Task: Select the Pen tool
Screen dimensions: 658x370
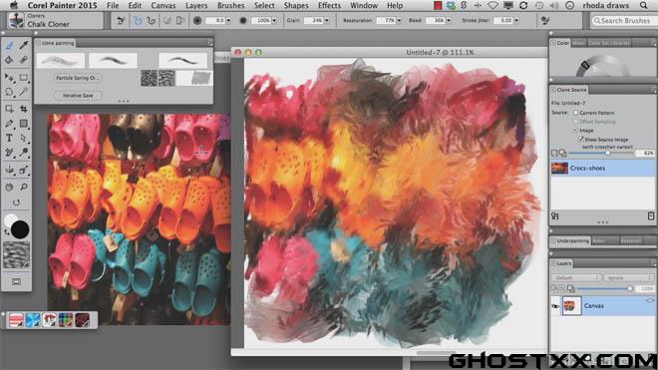Action: (x=9, y=124)
